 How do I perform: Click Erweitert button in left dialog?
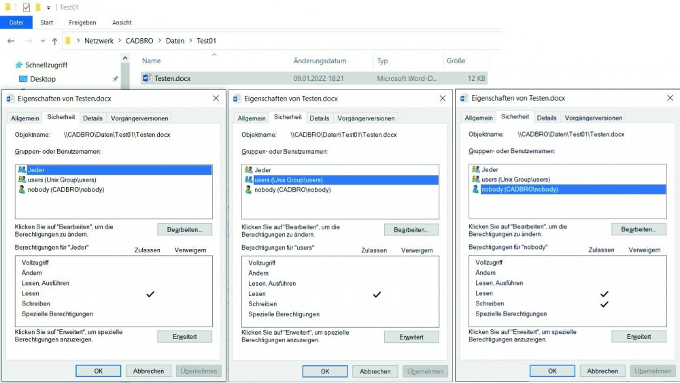pyautogui.click(x=185, y=337)
